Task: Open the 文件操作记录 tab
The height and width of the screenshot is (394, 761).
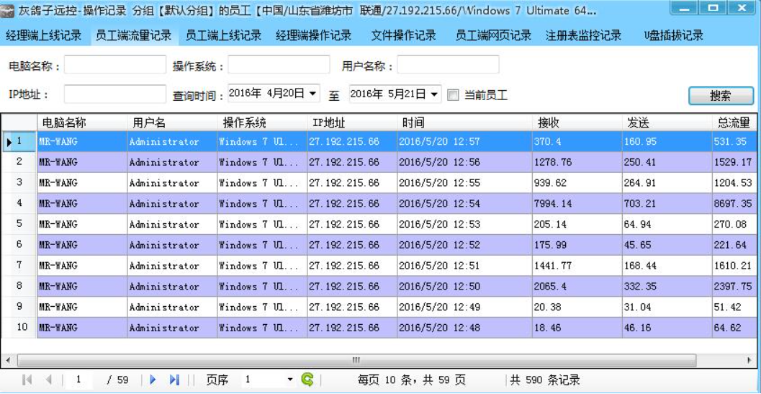Action: (403, 35)
